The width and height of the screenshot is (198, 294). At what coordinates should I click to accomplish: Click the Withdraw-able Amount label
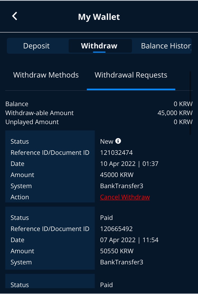(x=39, y=113)
